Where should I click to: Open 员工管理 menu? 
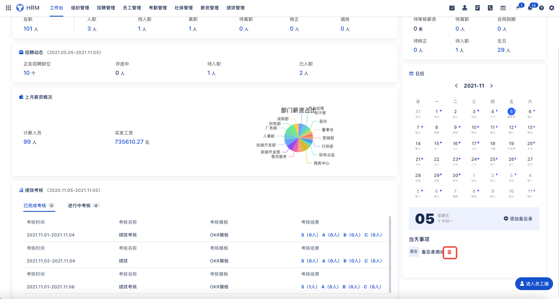[x=132, y=8]
